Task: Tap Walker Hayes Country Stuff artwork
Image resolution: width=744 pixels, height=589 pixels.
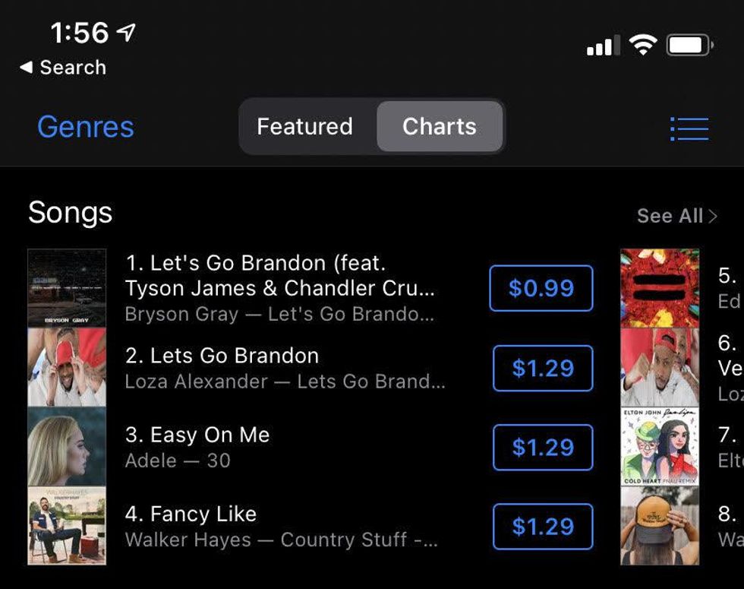Action: 67,526
